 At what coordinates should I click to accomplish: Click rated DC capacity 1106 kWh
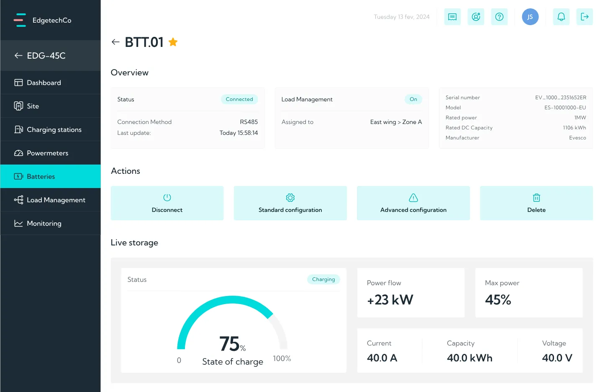575,128
